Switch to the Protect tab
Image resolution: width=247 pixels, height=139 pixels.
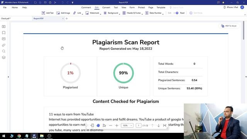tap(141, 7)
